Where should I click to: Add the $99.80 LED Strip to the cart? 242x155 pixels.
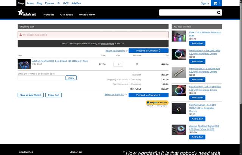point(197,137)
